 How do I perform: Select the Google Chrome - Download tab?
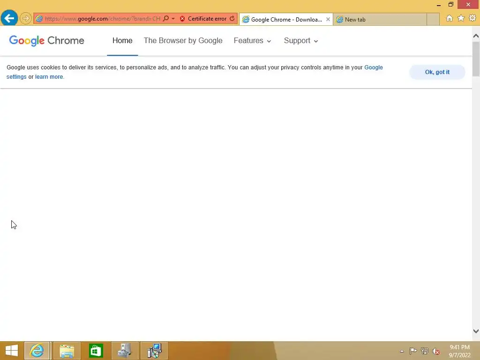point(286,20)
